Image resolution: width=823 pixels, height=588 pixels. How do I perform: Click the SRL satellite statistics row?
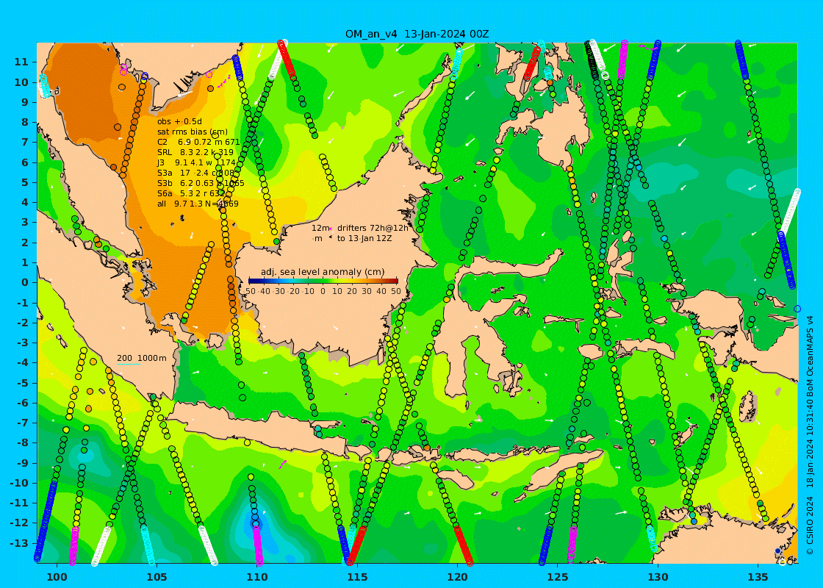point(195,152)
